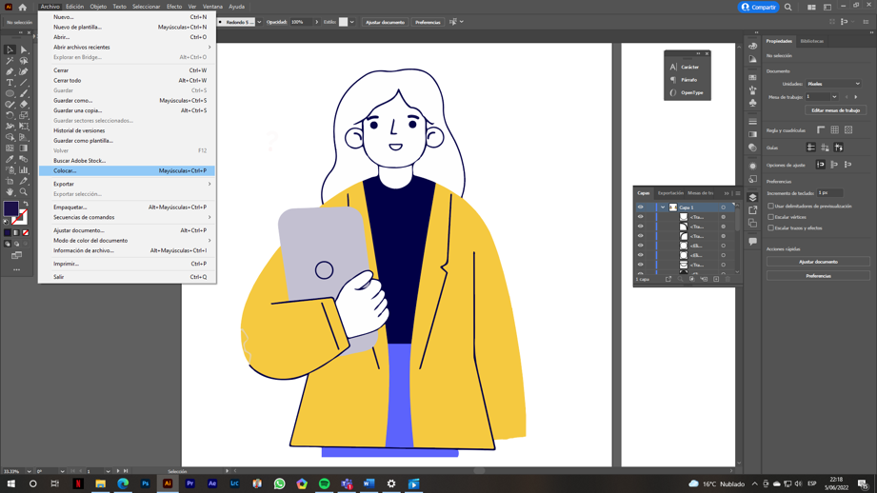Switch to the Bibliotecas tab
Viewport: 877px width, 493px height.
click(812, 41)
